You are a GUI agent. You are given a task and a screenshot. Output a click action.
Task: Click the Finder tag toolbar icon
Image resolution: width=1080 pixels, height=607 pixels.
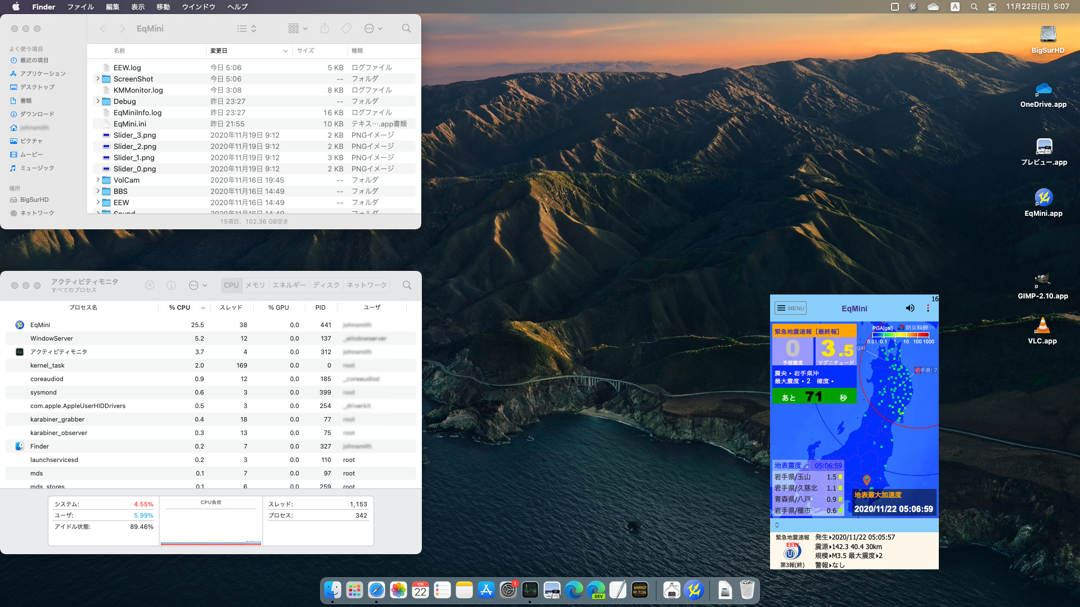pos(346,29)
